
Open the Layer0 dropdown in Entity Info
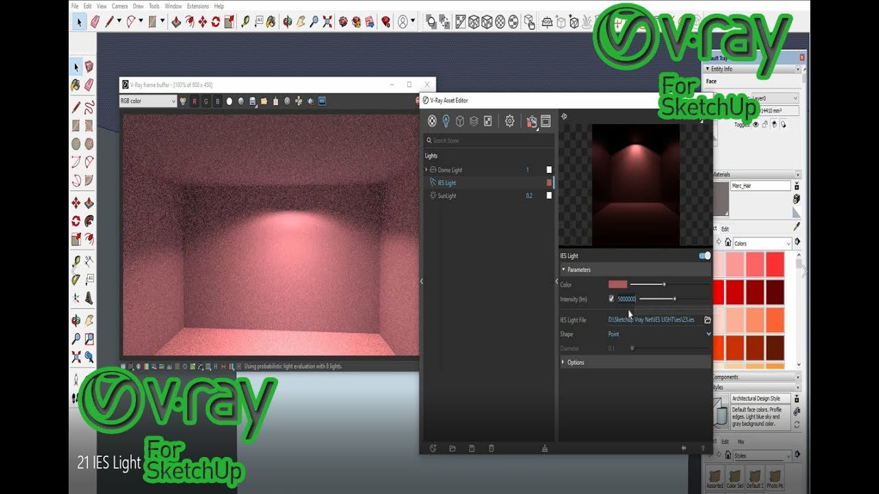pyautogui.click(x=775, y=98)
